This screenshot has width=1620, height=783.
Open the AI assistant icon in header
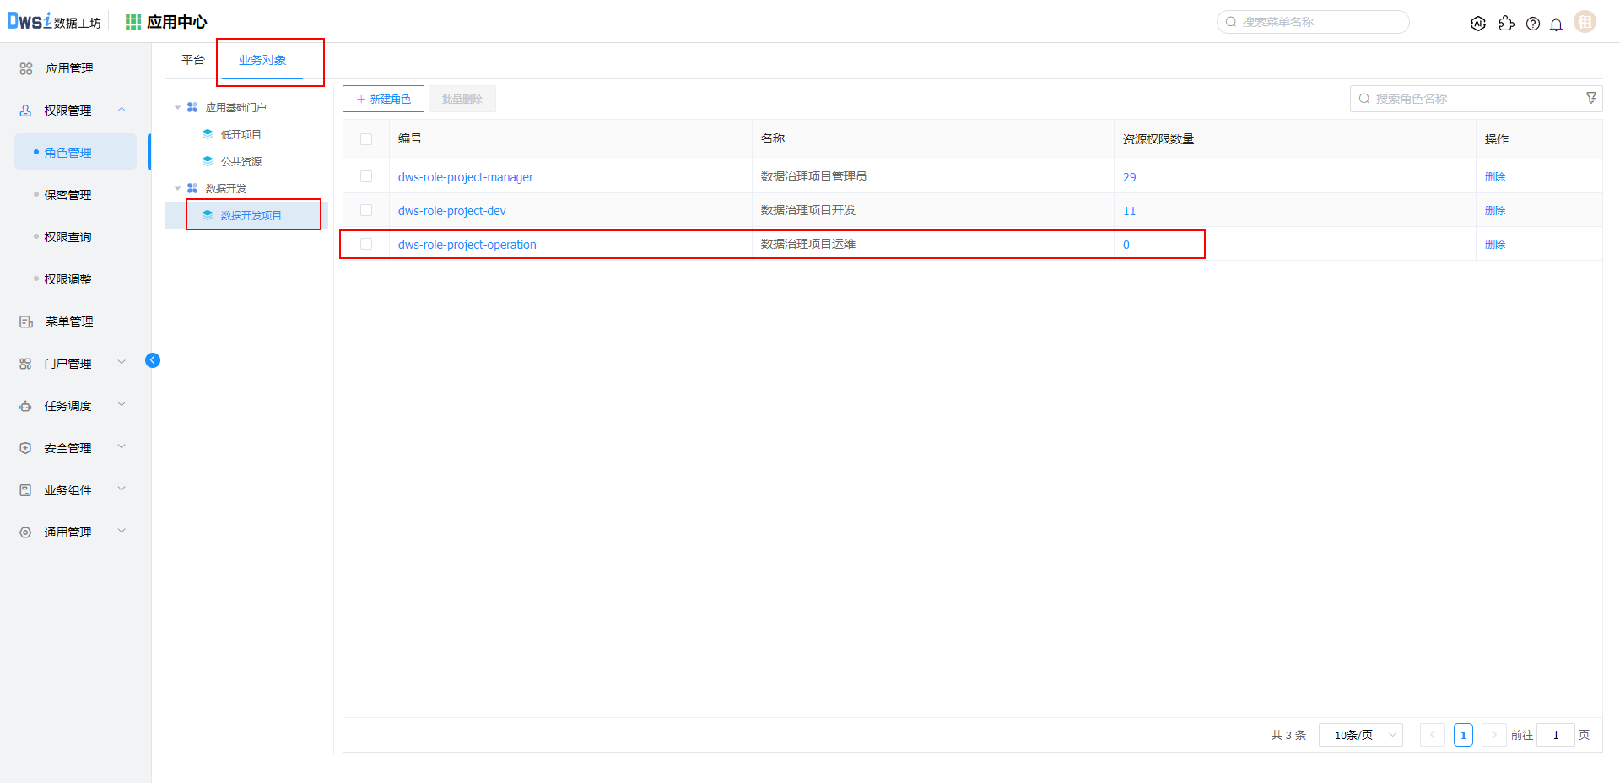click(1477, 24)
